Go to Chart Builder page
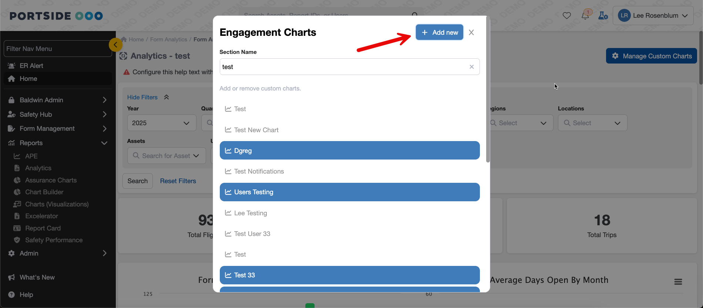The image size is (703, 308). (x=44, y=192)
